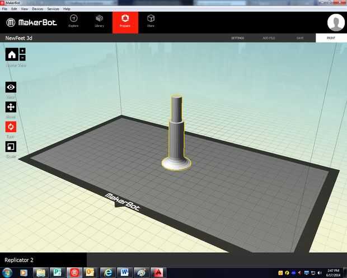Click the Save button

click(300, 38)
